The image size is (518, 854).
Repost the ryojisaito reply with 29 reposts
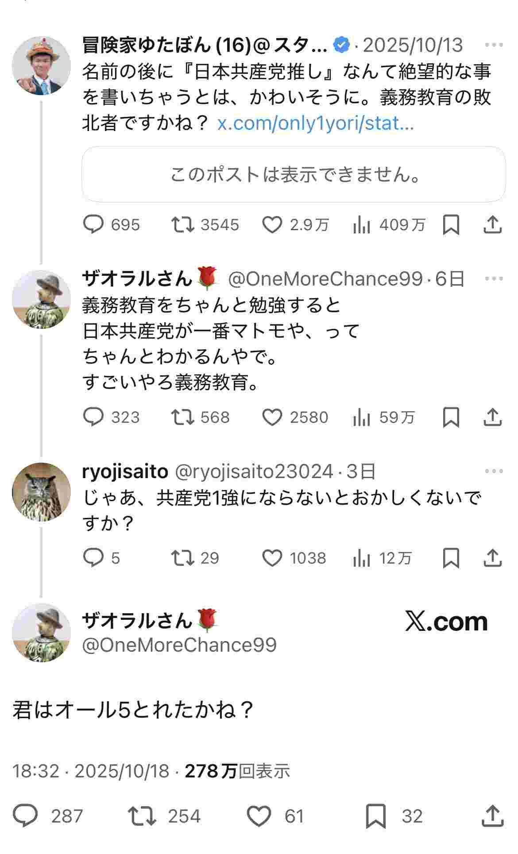pyautogui.click(x=183, y=558)
